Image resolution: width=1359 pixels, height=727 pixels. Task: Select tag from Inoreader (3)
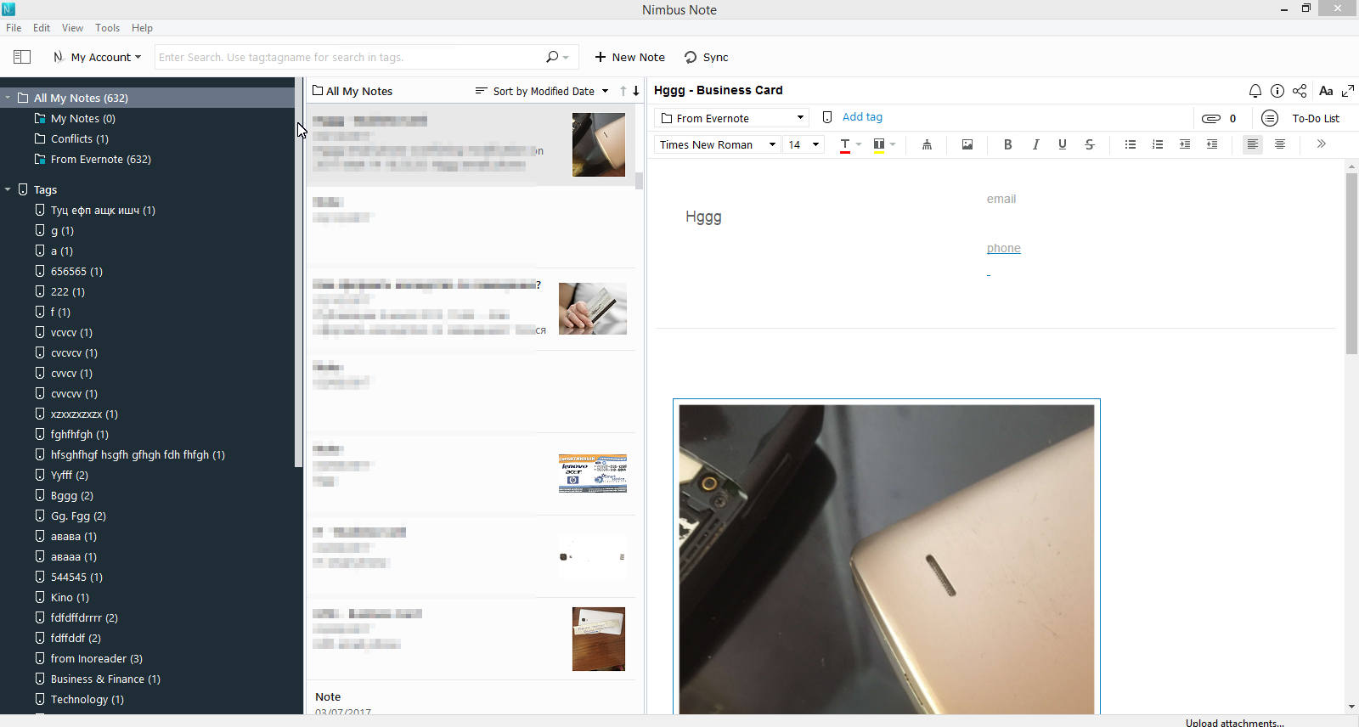pyautogui.click(x=96, y=658)
